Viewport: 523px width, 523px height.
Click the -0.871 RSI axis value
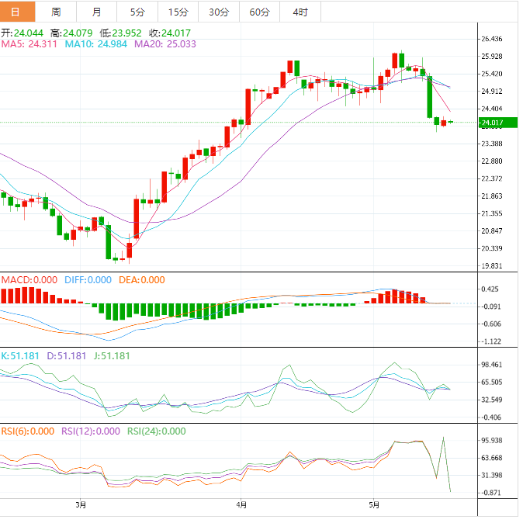click(x=491, y=493)
